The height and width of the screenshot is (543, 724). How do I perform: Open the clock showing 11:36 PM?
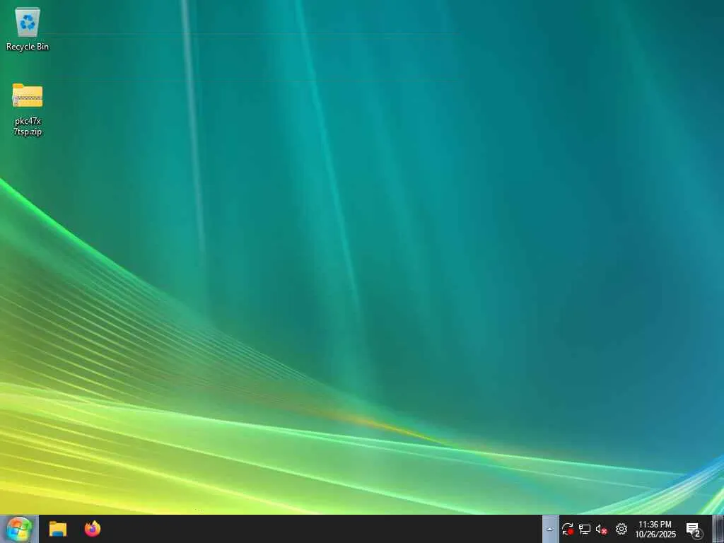(x=655, y=529)
